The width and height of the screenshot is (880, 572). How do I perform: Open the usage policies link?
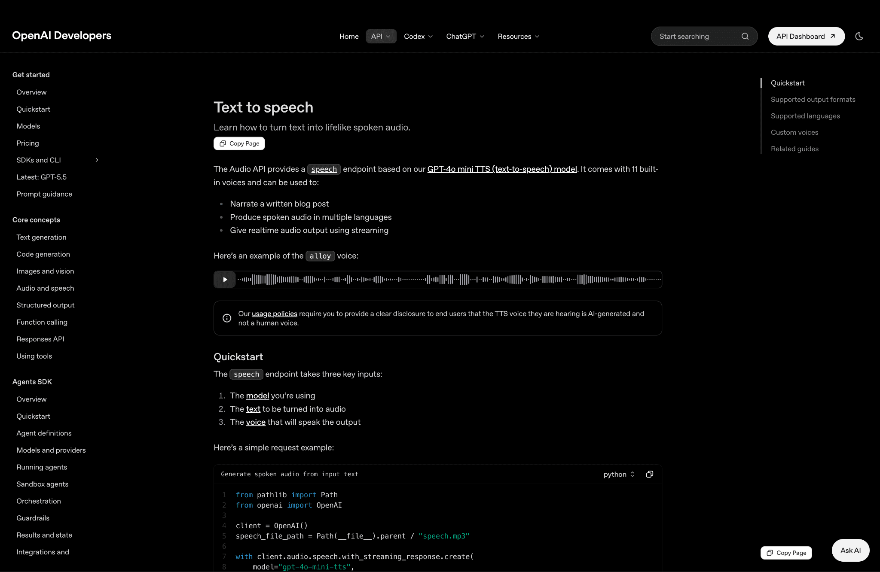275,314
